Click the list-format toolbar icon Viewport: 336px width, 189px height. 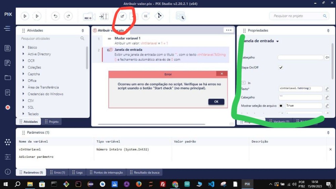[x=146, y=16]
